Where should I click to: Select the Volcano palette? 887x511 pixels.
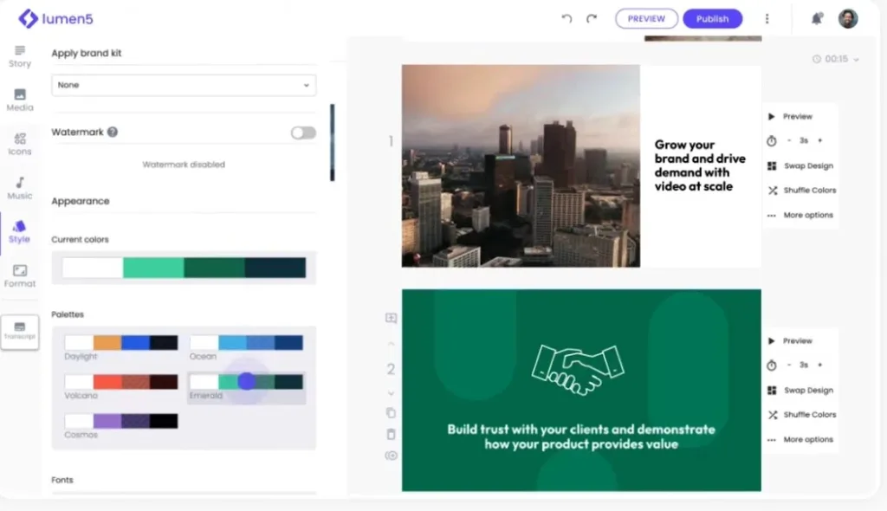tap(121, 382)
